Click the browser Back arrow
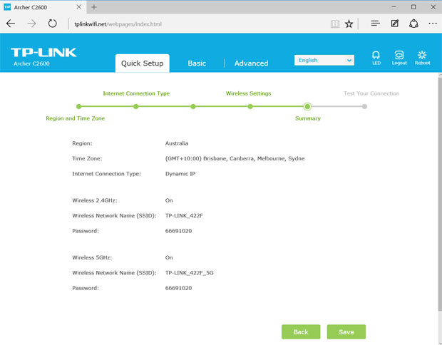Screen dimensions: 442x345 coord(11,24)
